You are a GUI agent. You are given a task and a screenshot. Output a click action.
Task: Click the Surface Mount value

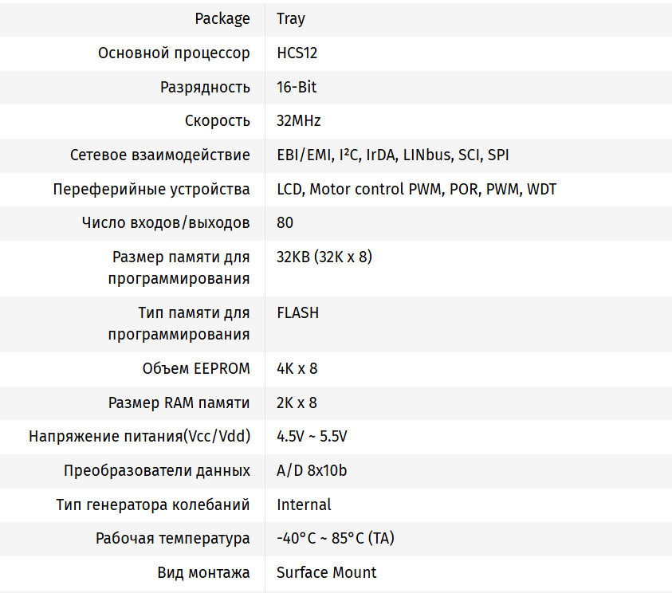click(x=326, y=572)
